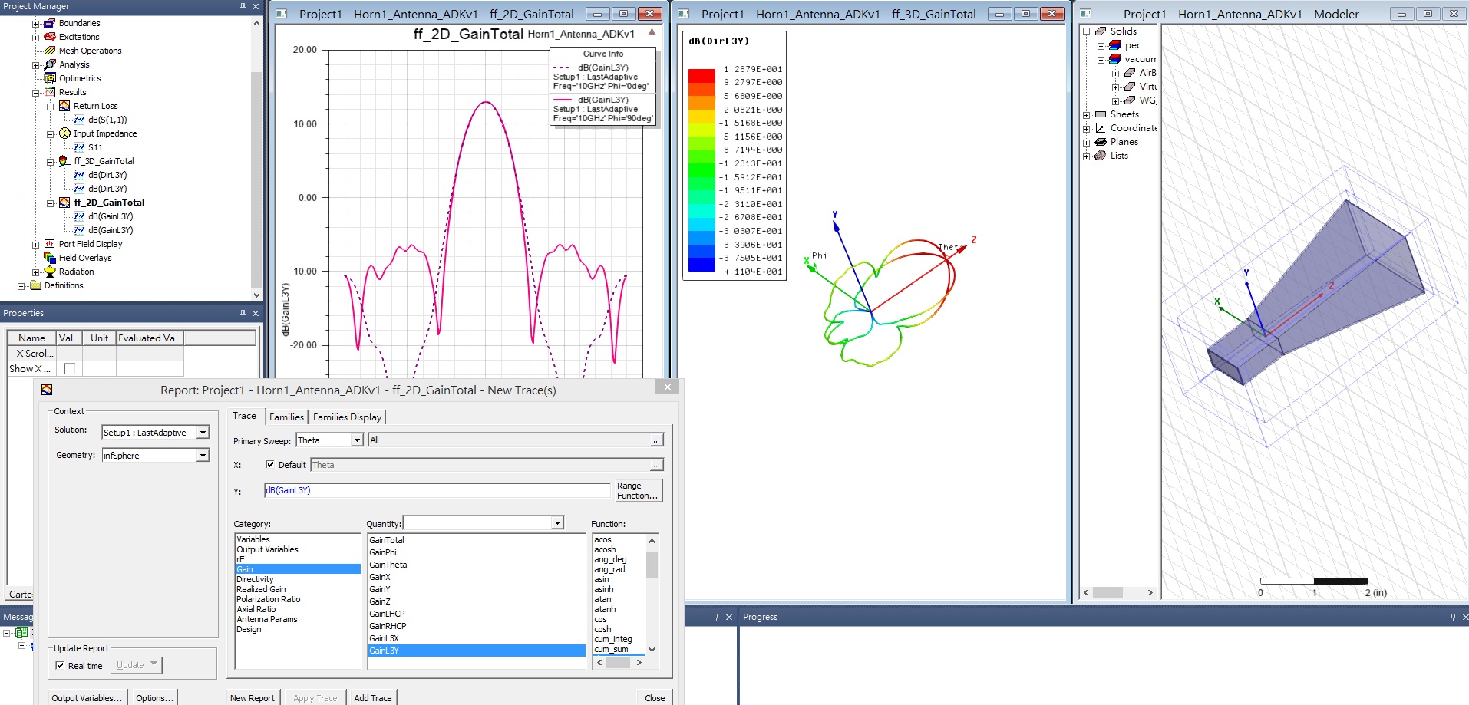Click the Function list vertical scrollbar

[x=652, y=595]
